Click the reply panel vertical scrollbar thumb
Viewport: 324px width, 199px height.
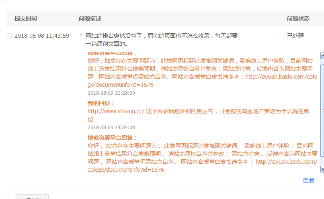[322, 110]
